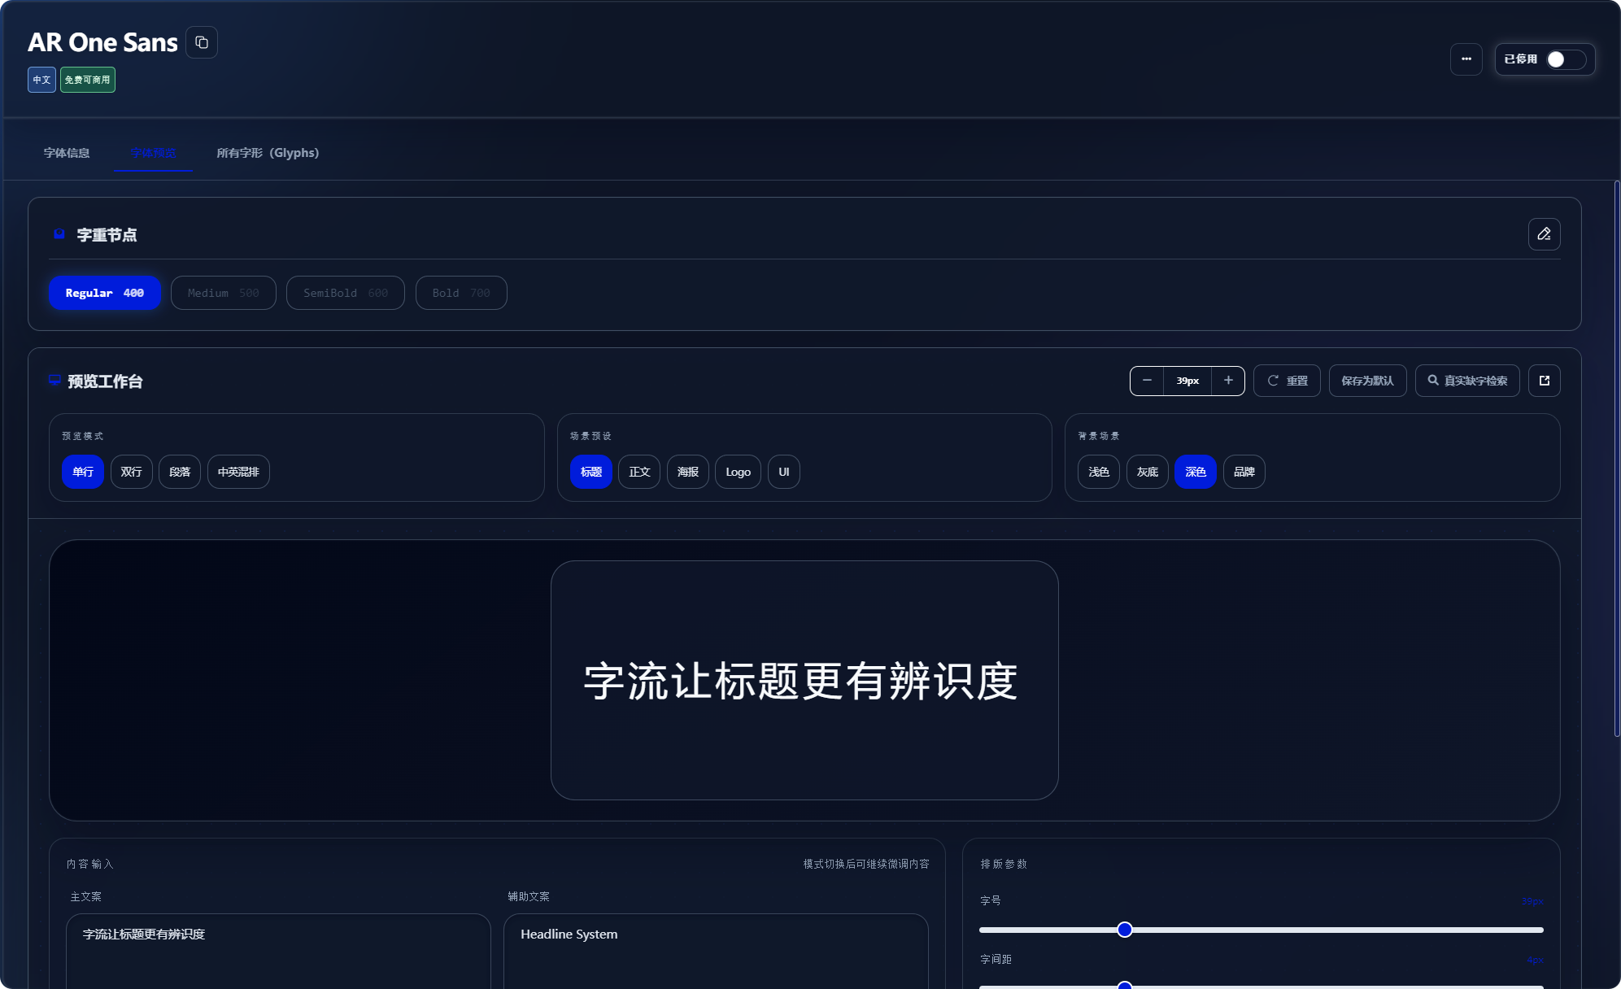Select 段落 preview mode
The height and width of the screenshot is (989, 1621).
coord(180,472)
